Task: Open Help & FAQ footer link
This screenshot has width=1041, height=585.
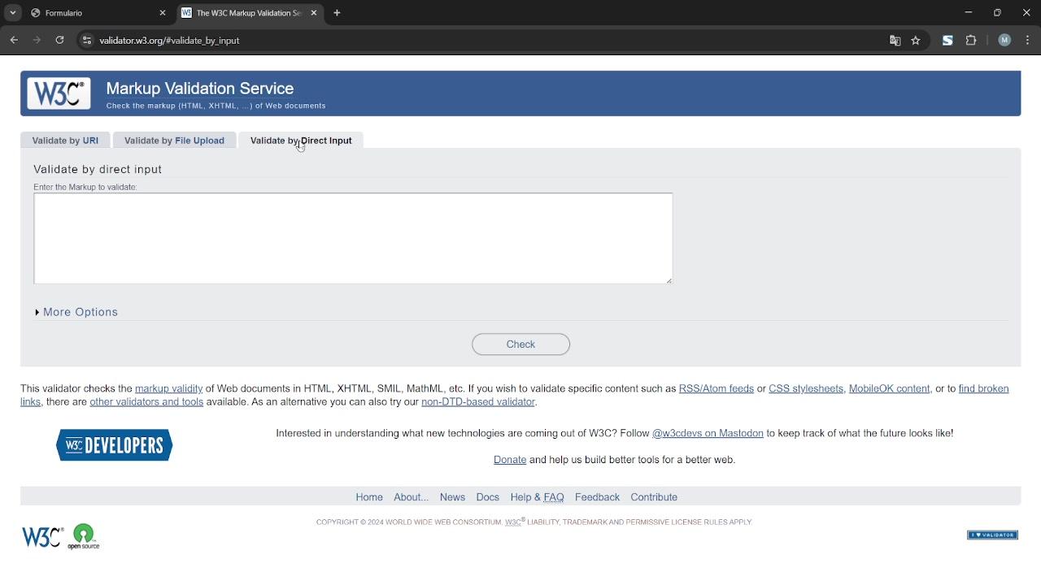Action: 537,497
